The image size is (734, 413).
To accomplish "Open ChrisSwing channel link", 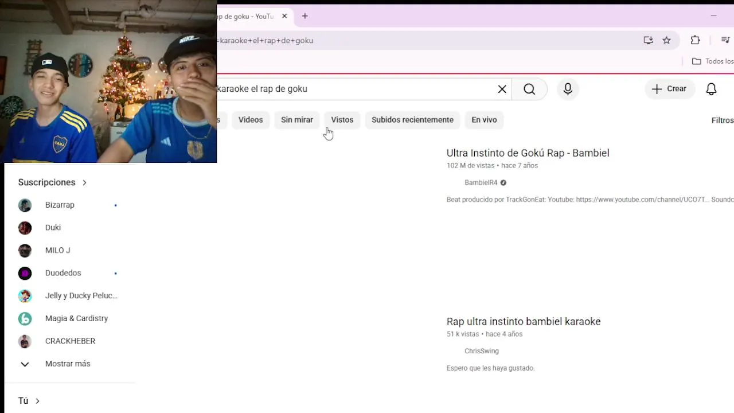I will pyautogui.click(x=482, y=351).
